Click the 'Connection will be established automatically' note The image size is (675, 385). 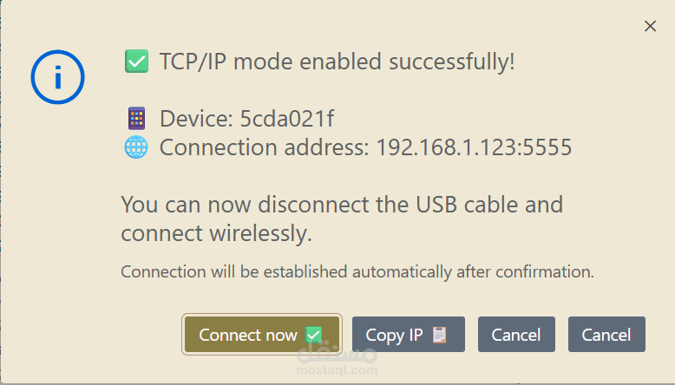tap(357, 271)
